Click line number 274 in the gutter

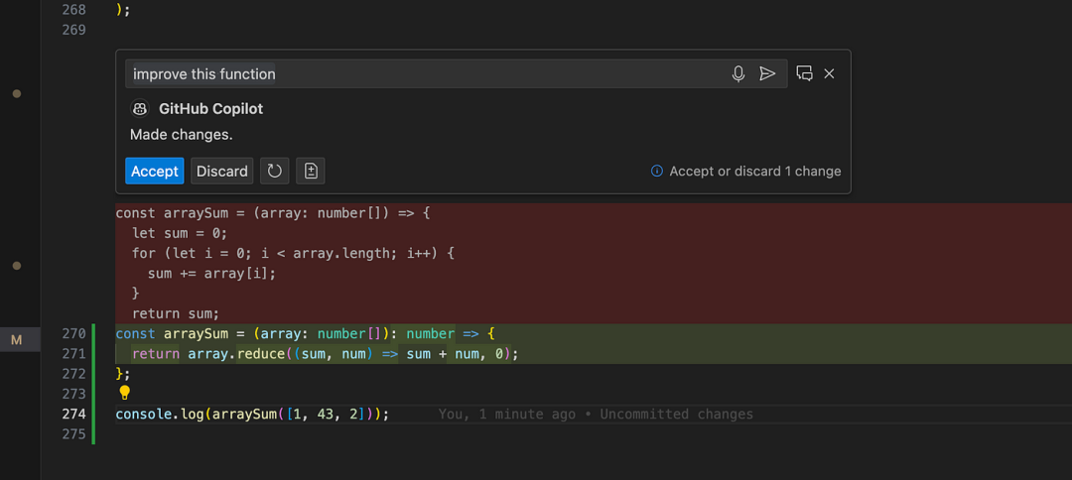(73, 414)
